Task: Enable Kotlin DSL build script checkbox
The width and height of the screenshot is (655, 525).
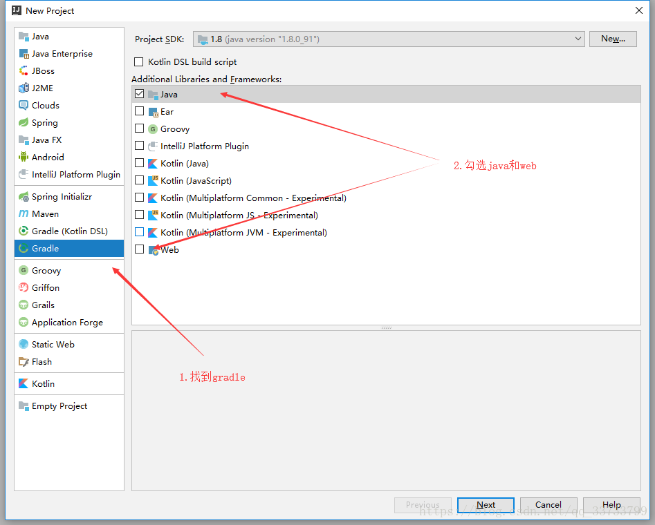Action: [139, 61]
